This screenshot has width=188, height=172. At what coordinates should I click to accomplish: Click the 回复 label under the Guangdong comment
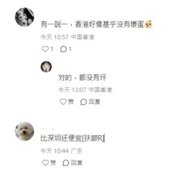click(x=76, y=163)
